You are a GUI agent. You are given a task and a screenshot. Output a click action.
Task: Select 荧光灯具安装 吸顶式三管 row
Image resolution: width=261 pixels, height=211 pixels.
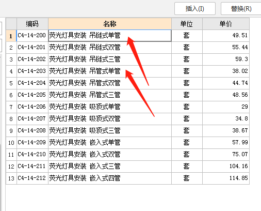click(110, 131)
